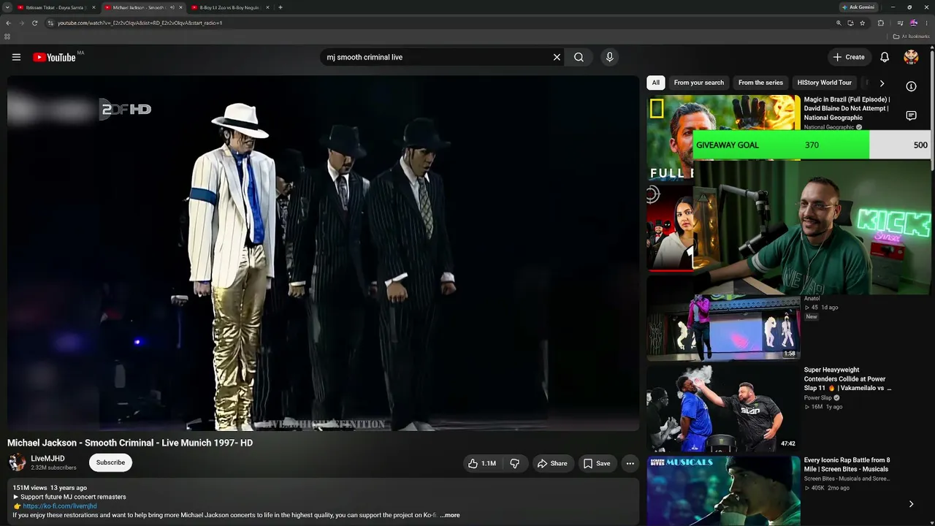Viewport: 935px width, 526px height.
Task: Open 'Every Iconic Rap Battle from 8 Mile'
Action: [847, 465]
